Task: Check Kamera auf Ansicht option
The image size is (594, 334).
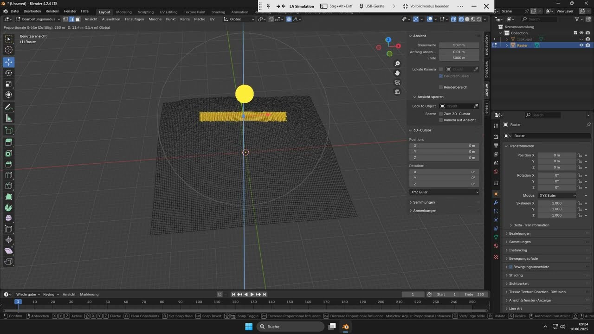Action: pyautogui.click(x=441, y=120)
